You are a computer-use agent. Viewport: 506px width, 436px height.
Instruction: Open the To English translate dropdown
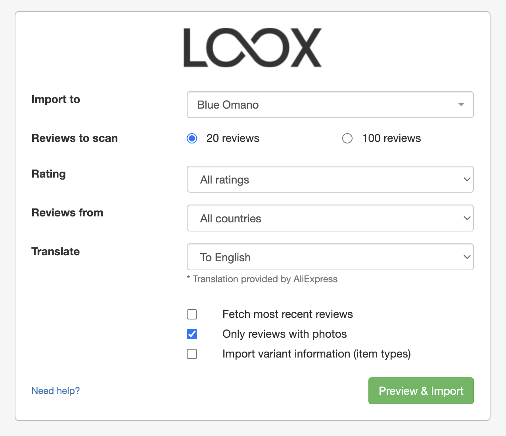coord(330,257)
